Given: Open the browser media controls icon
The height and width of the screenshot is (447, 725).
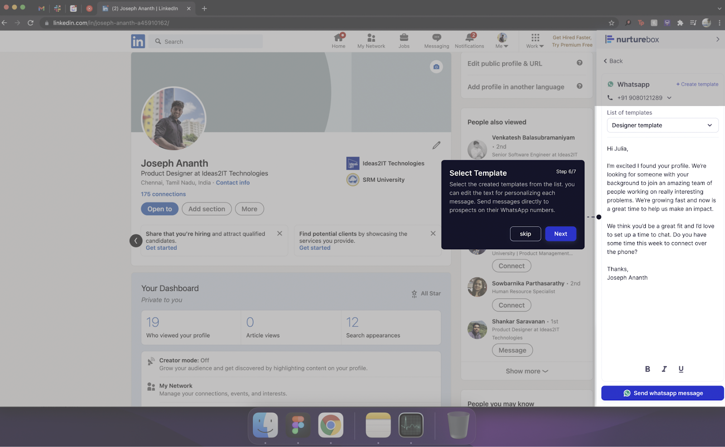Looking at the screenshot, I should [x=693, y=23].
